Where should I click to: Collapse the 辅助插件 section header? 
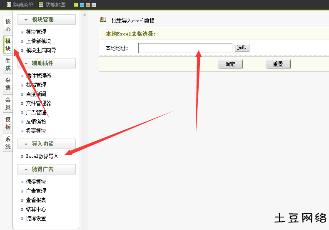coord(46,63)
